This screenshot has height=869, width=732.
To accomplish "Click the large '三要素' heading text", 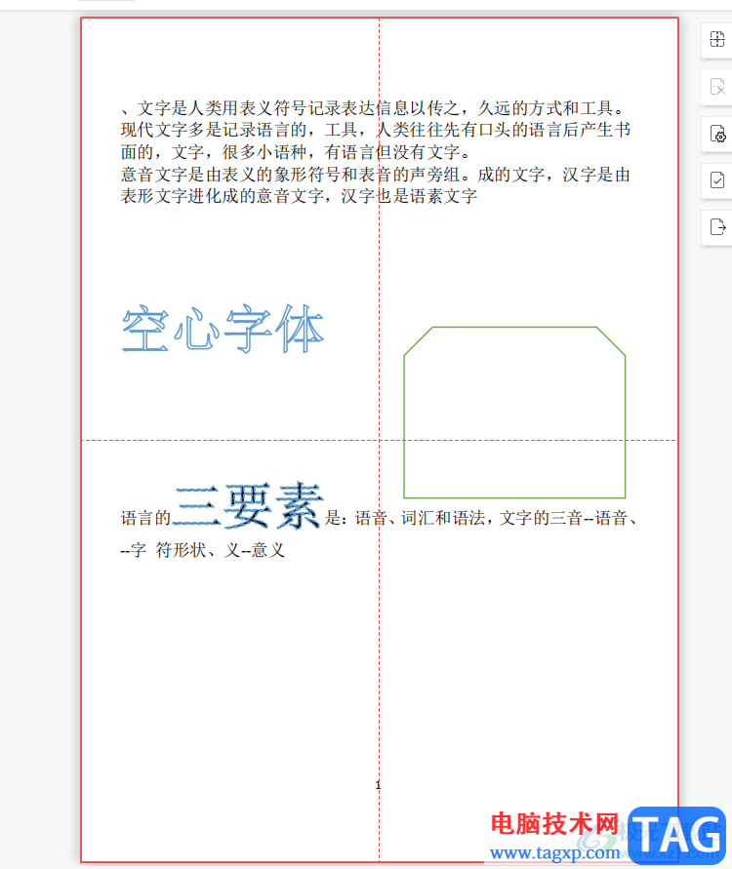I will click(247, 505).
